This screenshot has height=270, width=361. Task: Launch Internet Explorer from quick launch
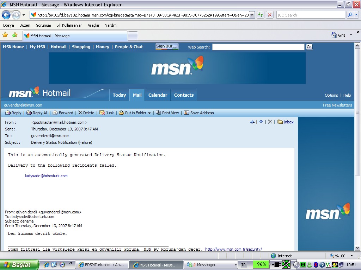pyautogui.click(x=46, y=265)
